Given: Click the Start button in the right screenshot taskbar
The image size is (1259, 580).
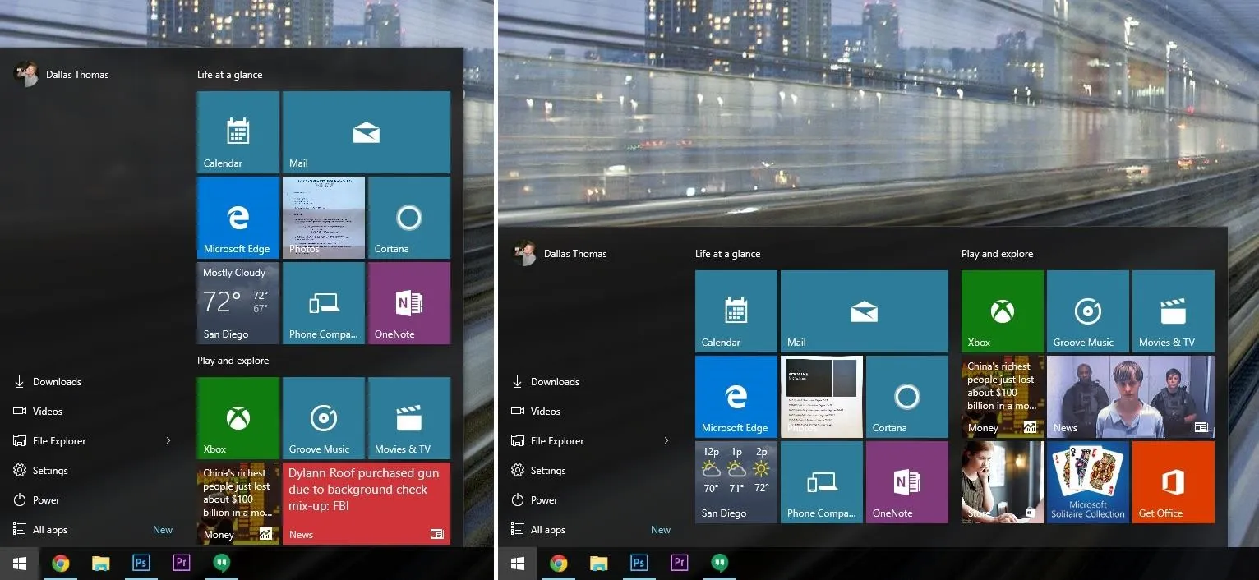Looking at the screenshot, I should [518, 564].
